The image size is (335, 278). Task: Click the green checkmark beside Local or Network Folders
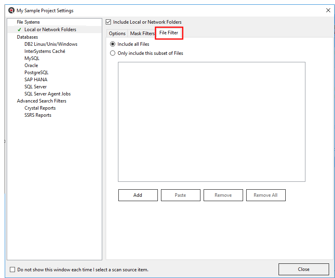coord(19,30)
